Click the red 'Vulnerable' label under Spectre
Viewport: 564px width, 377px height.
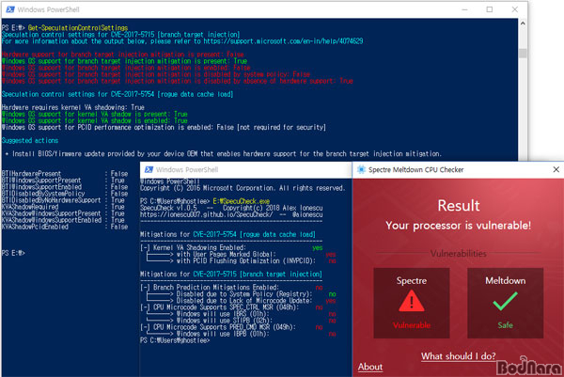(x=412, y=325)
